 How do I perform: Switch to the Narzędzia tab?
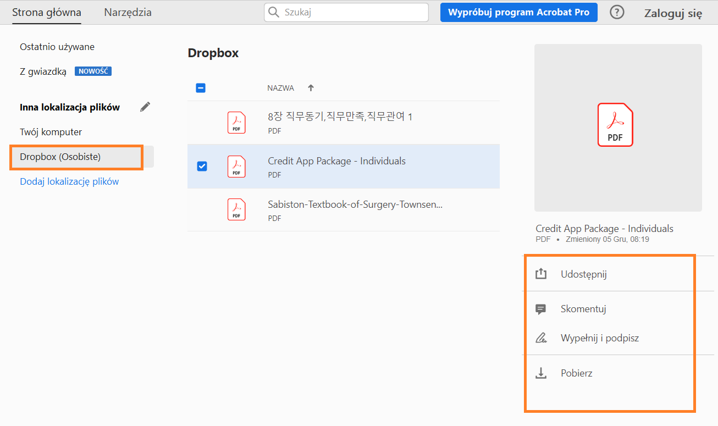[127, 12]
